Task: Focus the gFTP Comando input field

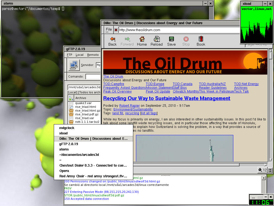Action: coord(93,76)
